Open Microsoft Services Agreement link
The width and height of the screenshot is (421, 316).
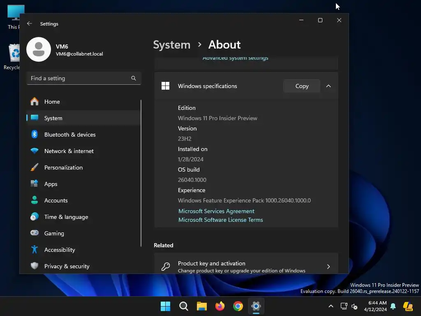coord(216,211)
